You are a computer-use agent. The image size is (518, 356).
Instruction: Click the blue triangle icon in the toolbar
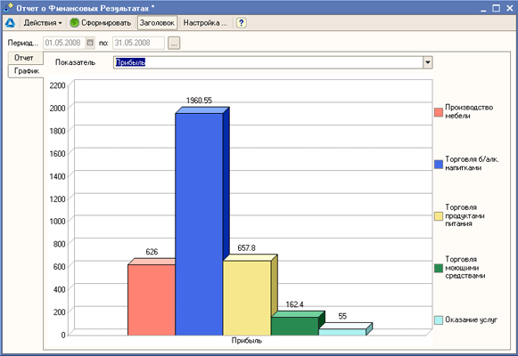coord(10,23)
